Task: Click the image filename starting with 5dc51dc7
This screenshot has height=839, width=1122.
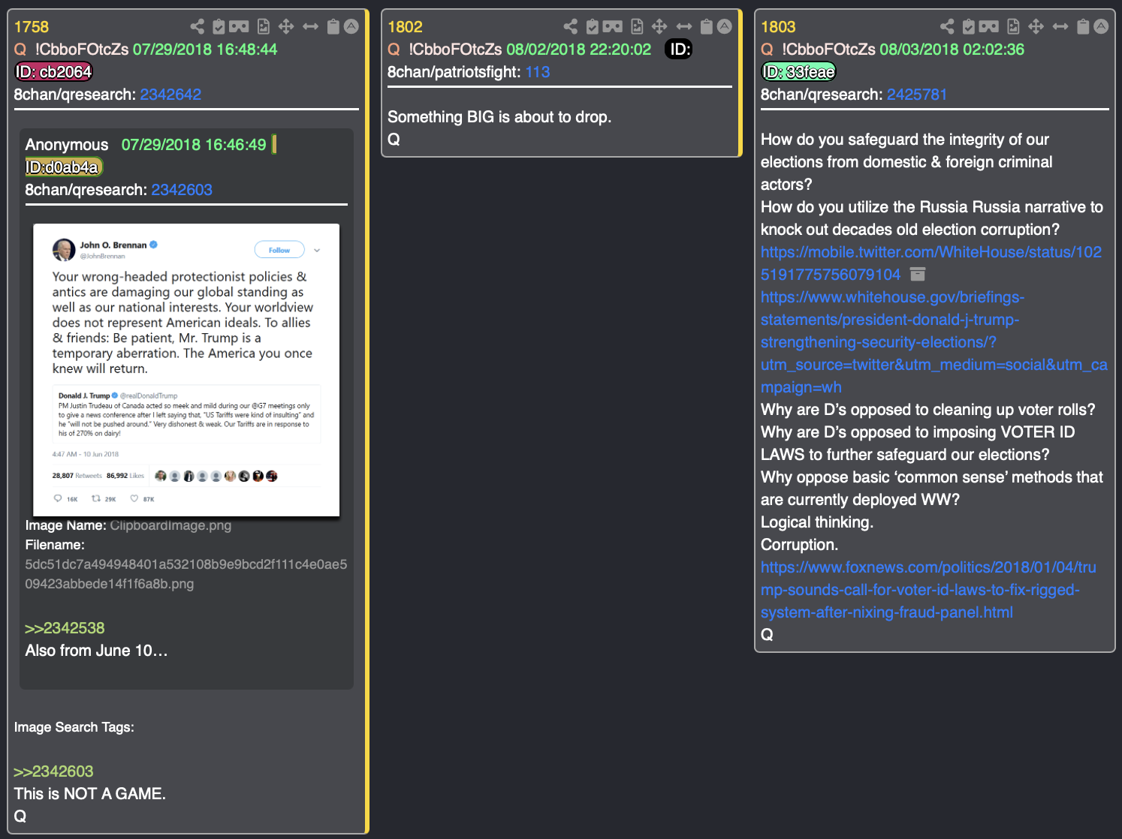Action: click(x=186, y=574)
